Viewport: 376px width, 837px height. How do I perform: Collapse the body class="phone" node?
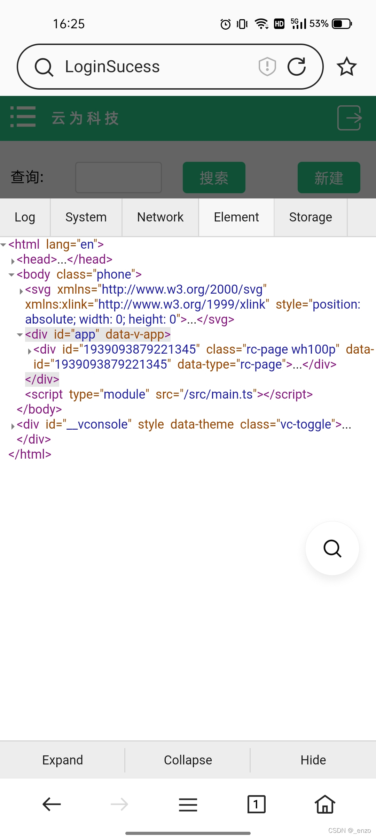[x=12, y=275]
